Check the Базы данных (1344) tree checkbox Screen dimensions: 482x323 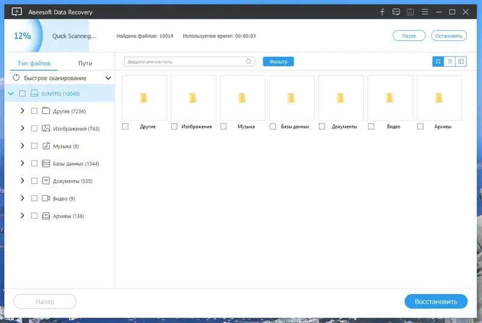tap(34, 163)
